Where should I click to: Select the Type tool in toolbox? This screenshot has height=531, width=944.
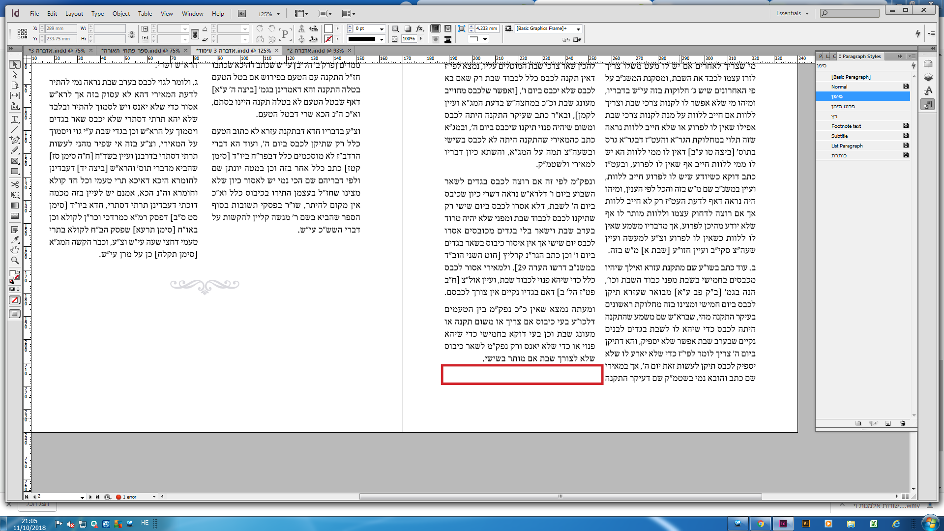click(x=15, y=119)
